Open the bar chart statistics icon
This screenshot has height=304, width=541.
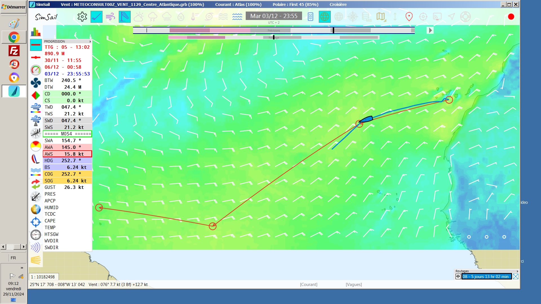[x=36, y=32]
